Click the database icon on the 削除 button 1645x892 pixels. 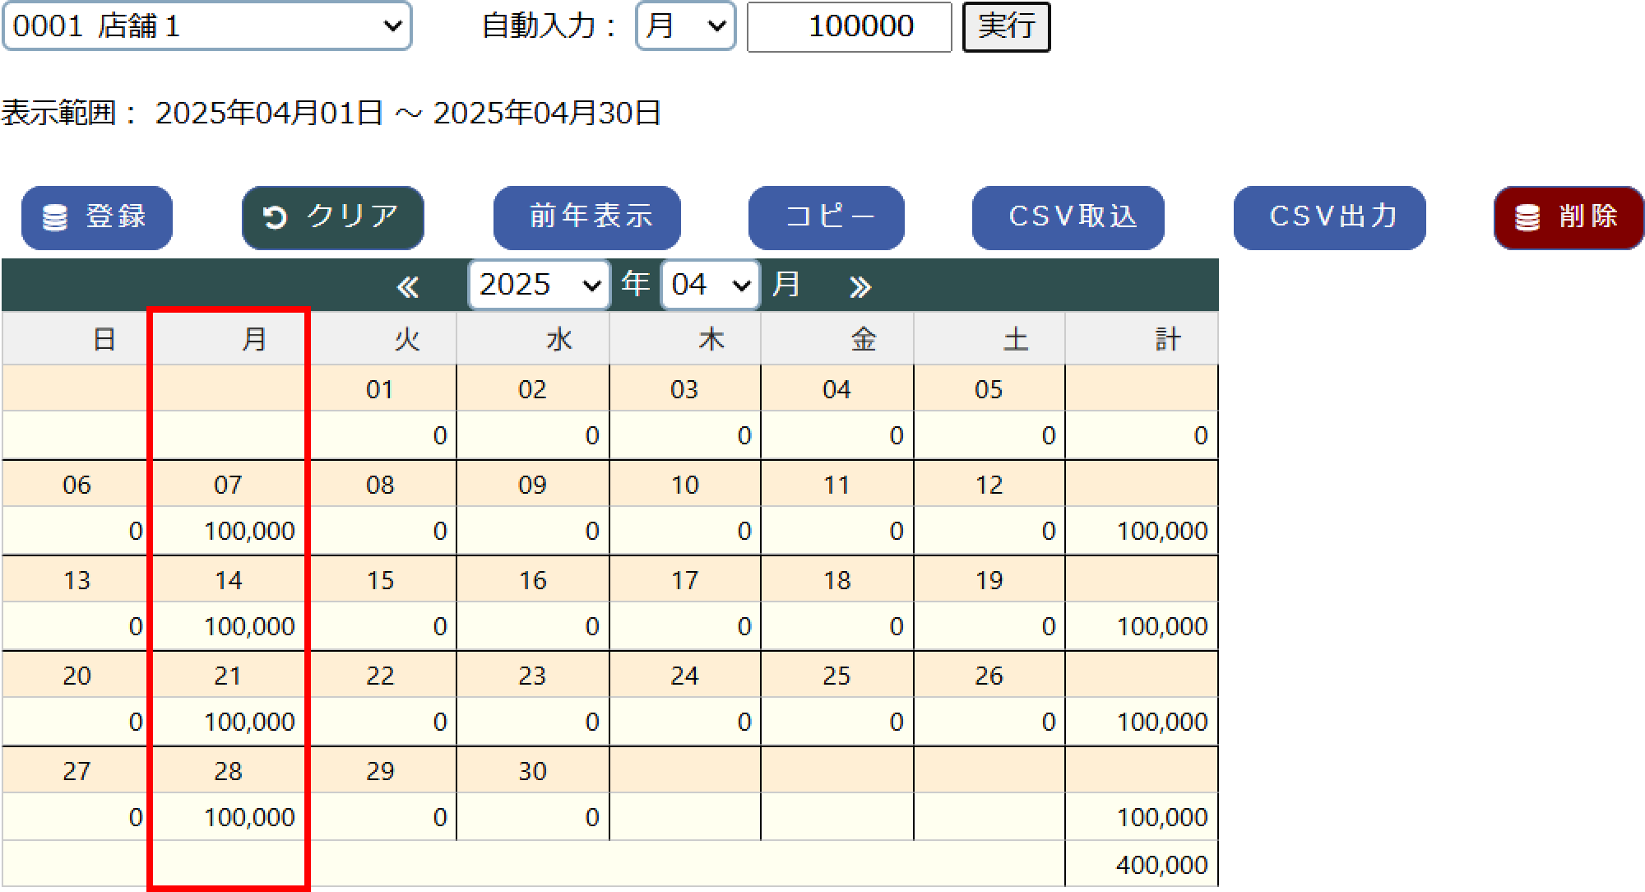(1529, 217)
